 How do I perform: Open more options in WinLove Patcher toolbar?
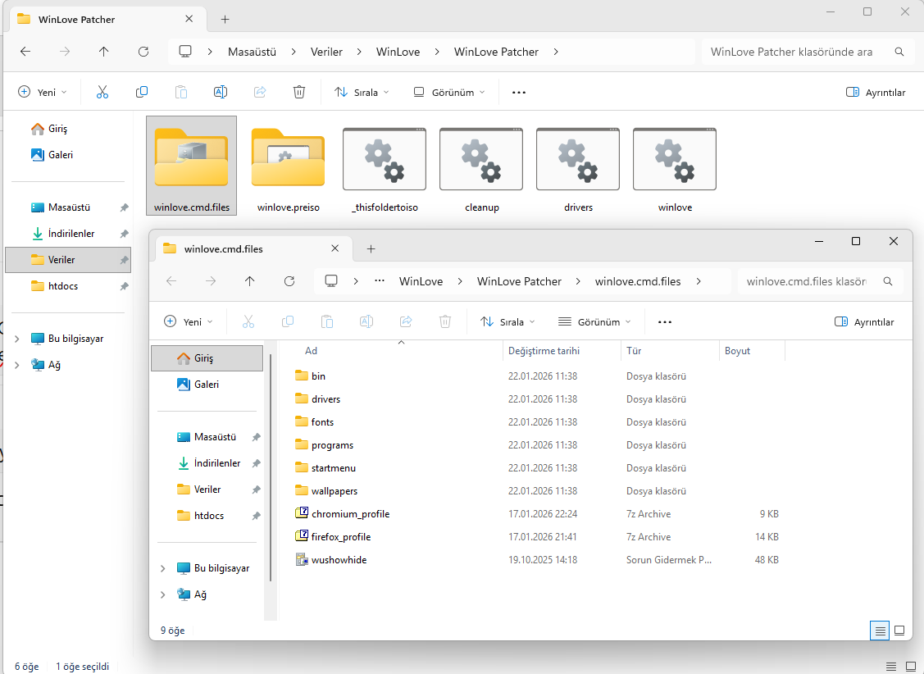pyautogui.click(x=518, y=93)
